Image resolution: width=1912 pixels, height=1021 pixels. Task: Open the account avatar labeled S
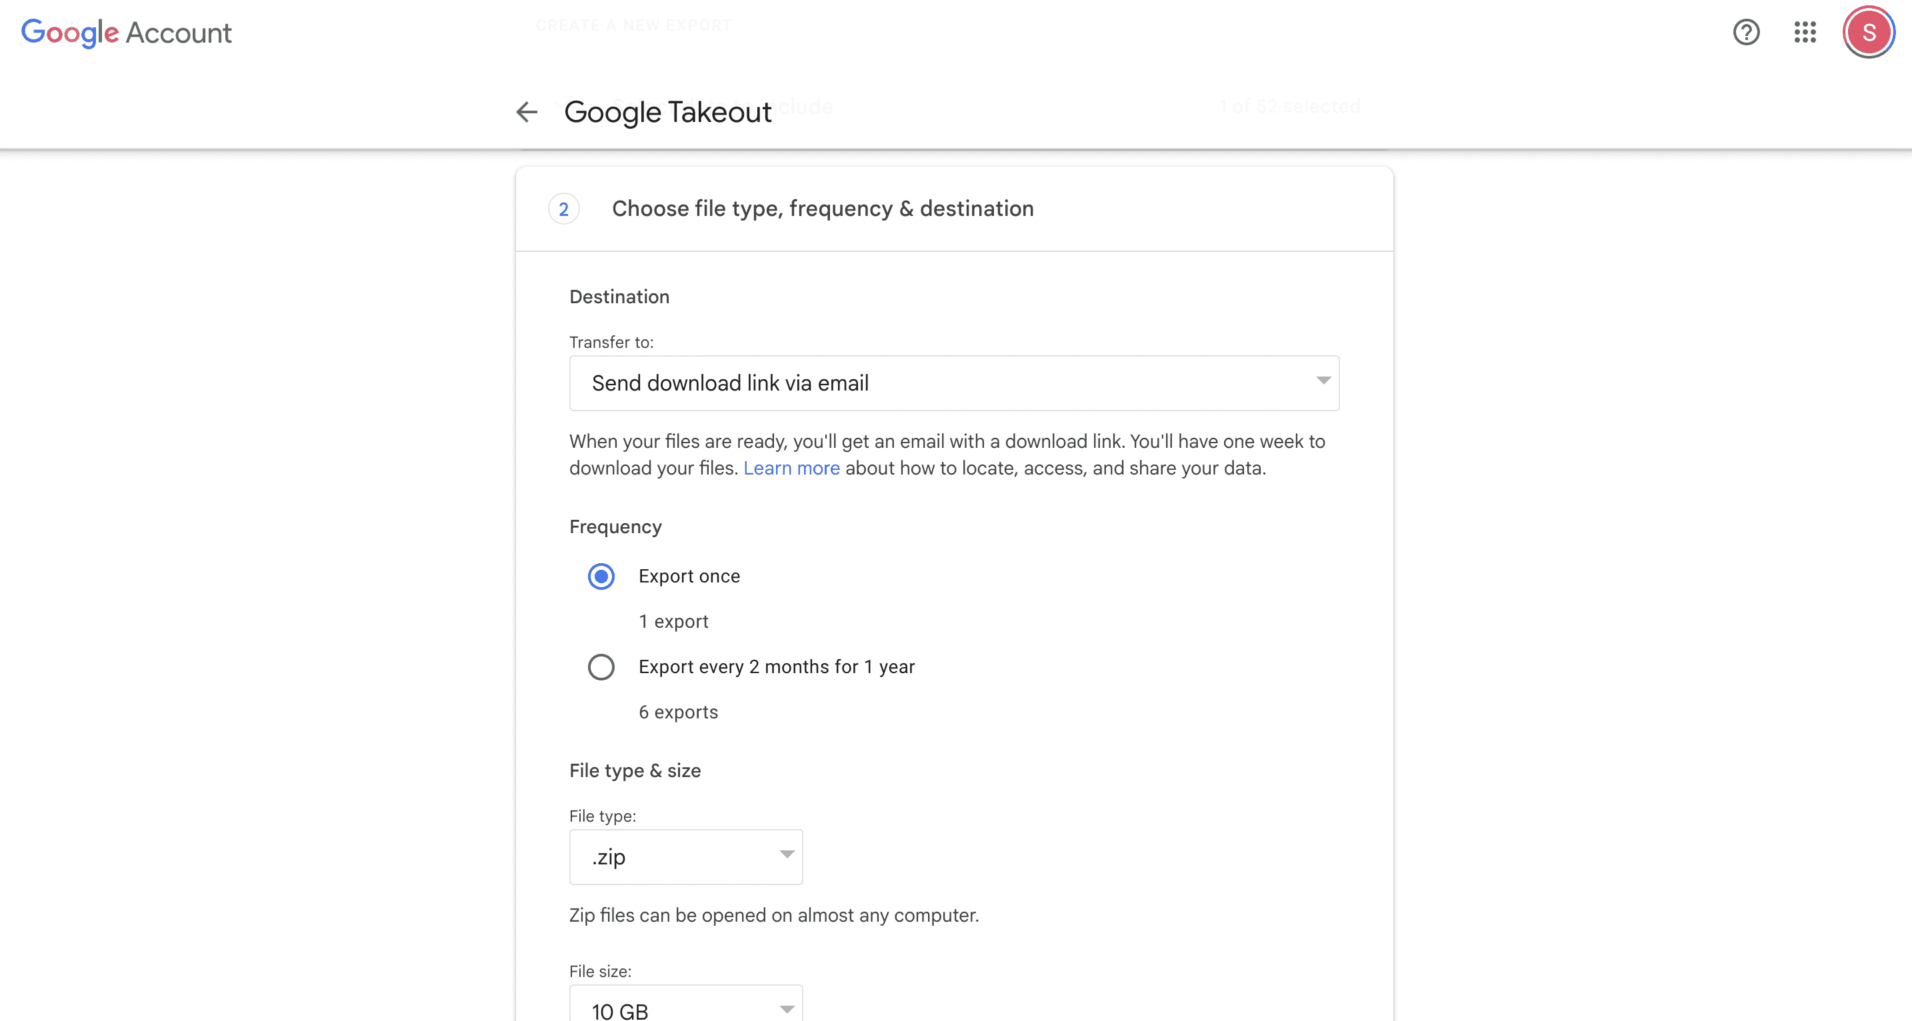click(1868, 32)
